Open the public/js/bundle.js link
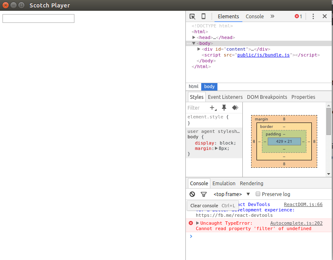This screenshot has height=260, width=333. [263, 55]
